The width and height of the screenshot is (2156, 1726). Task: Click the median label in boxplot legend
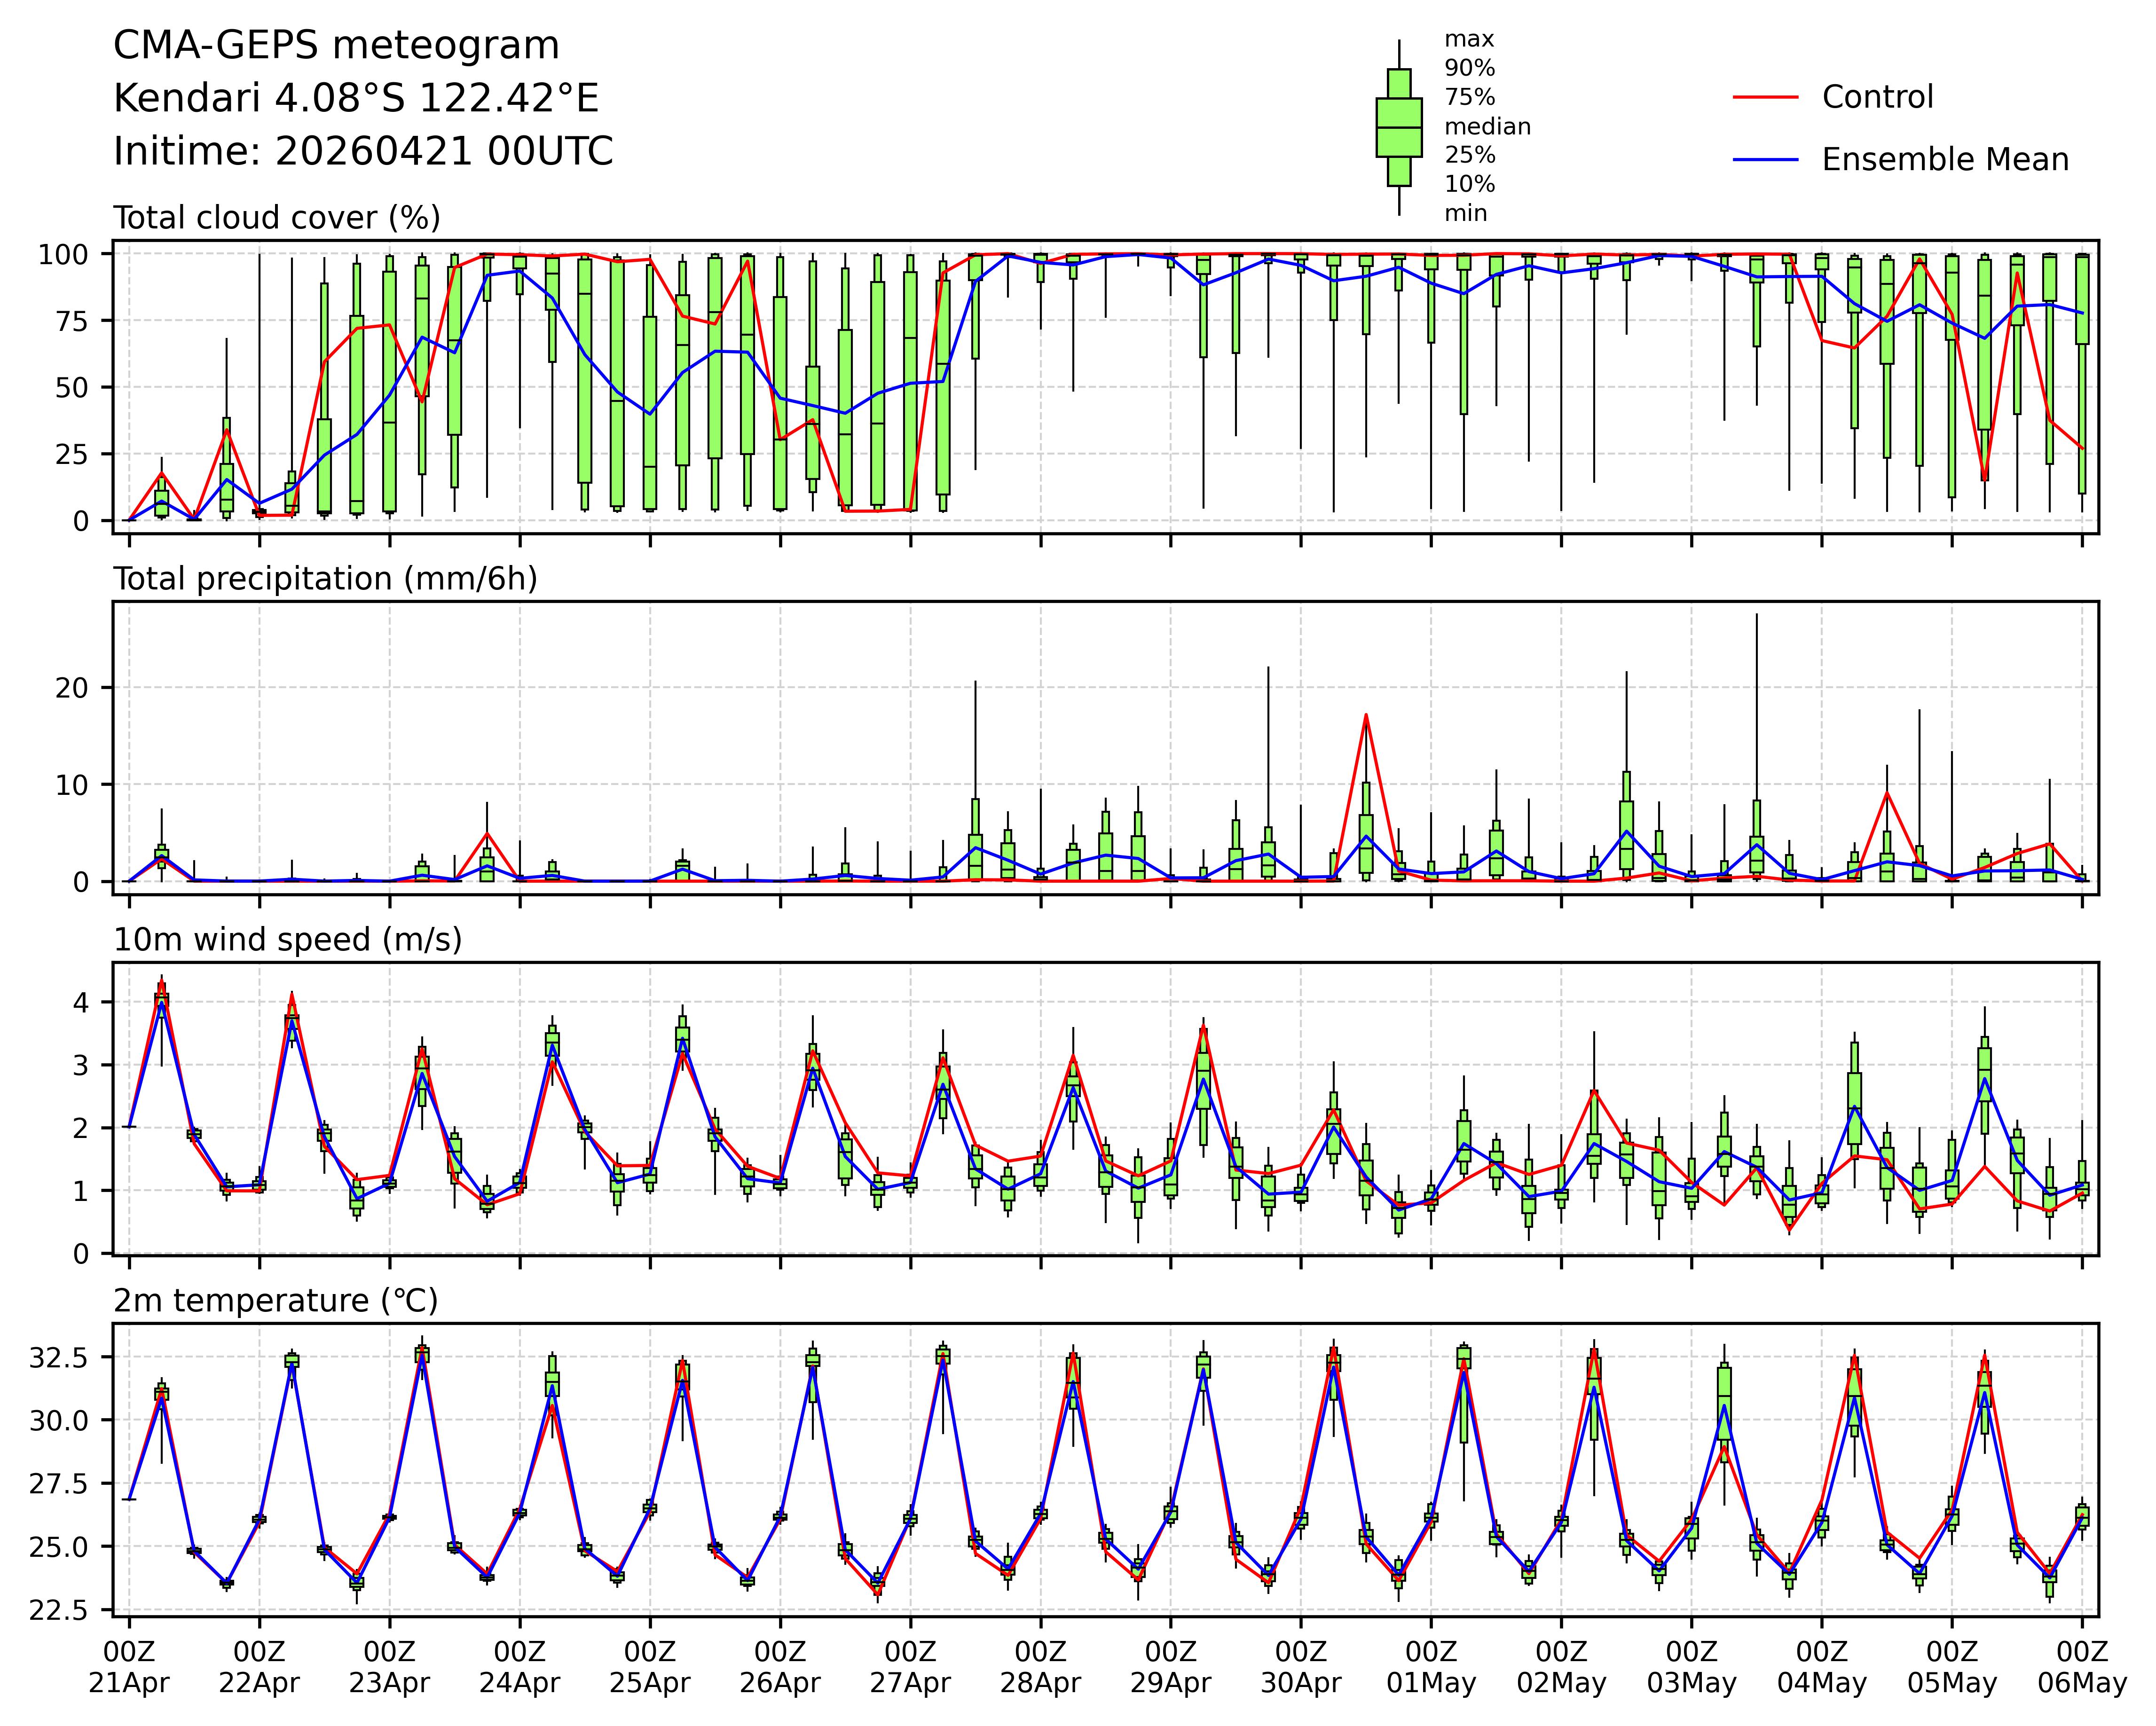(x=1487, y=127)
